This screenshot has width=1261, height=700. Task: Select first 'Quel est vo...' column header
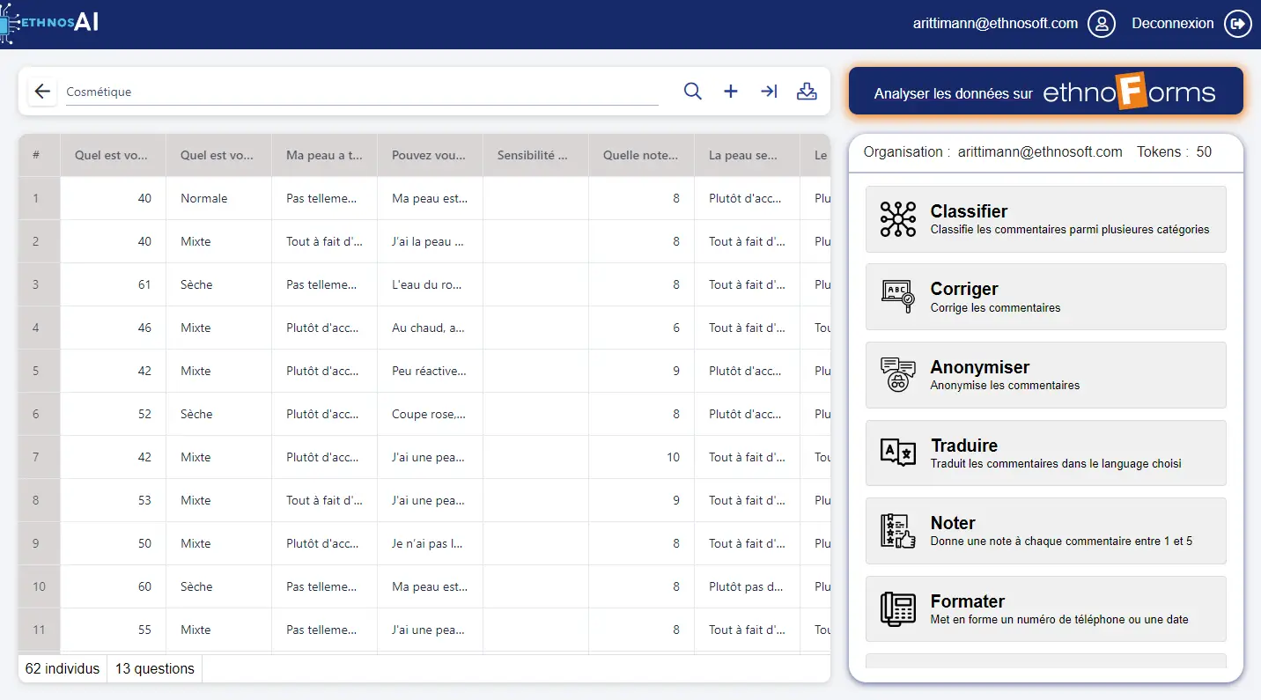click(x=113, y=155)
